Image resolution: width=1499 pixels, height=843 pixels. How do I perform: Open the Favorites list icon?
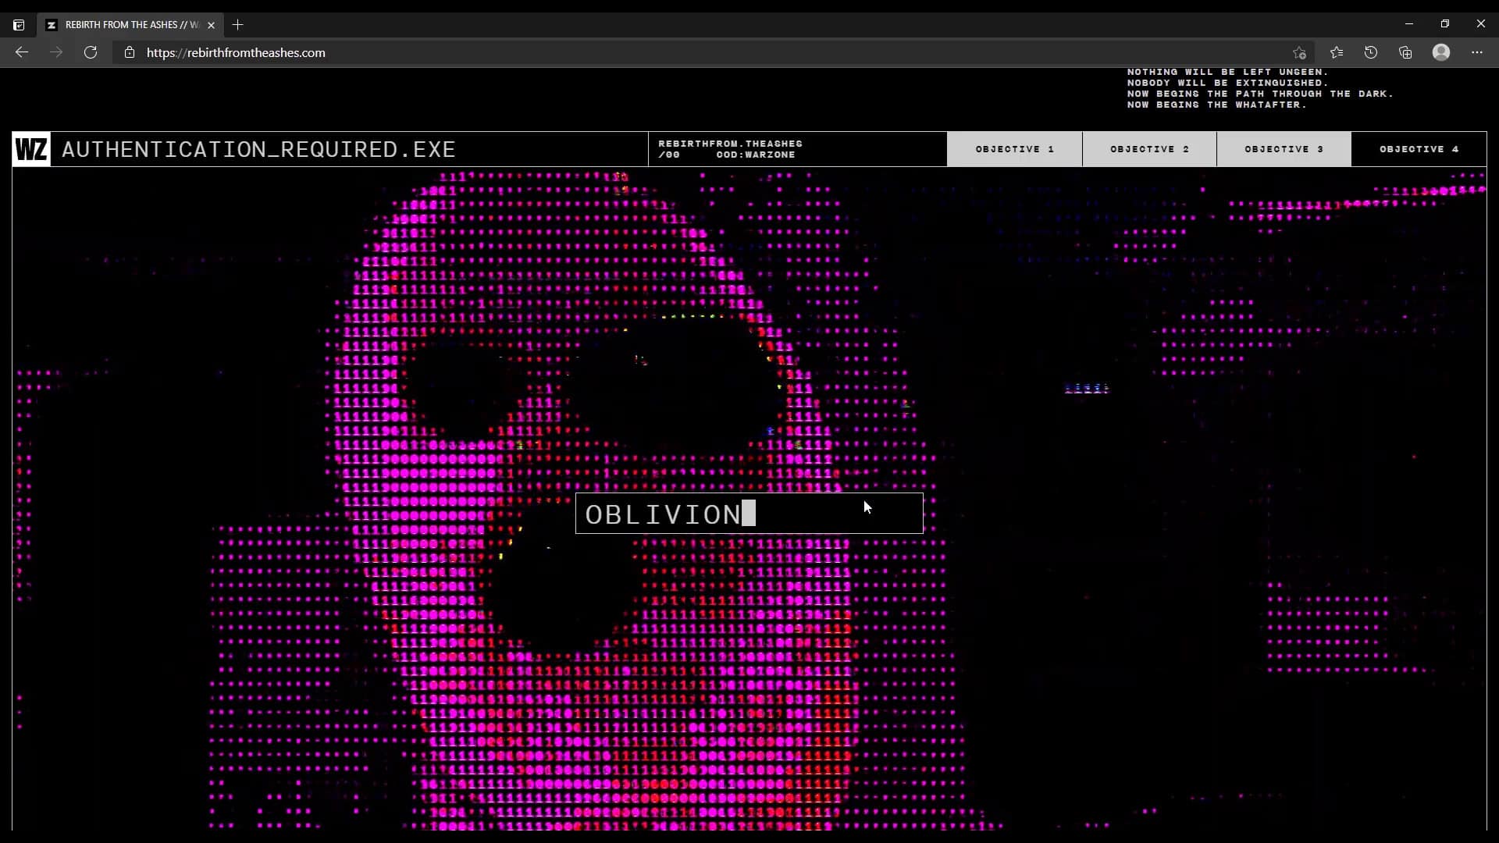[x=1337, y=52]
